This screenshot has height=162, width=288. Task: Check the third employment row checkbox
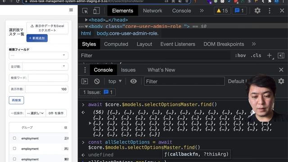coord(14,159)
